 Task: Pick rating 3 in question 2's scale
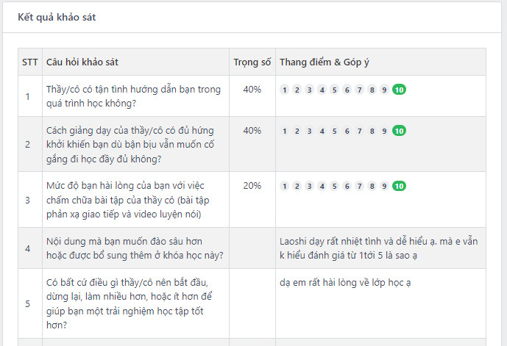pyautogui.click(x=310, y=131)
